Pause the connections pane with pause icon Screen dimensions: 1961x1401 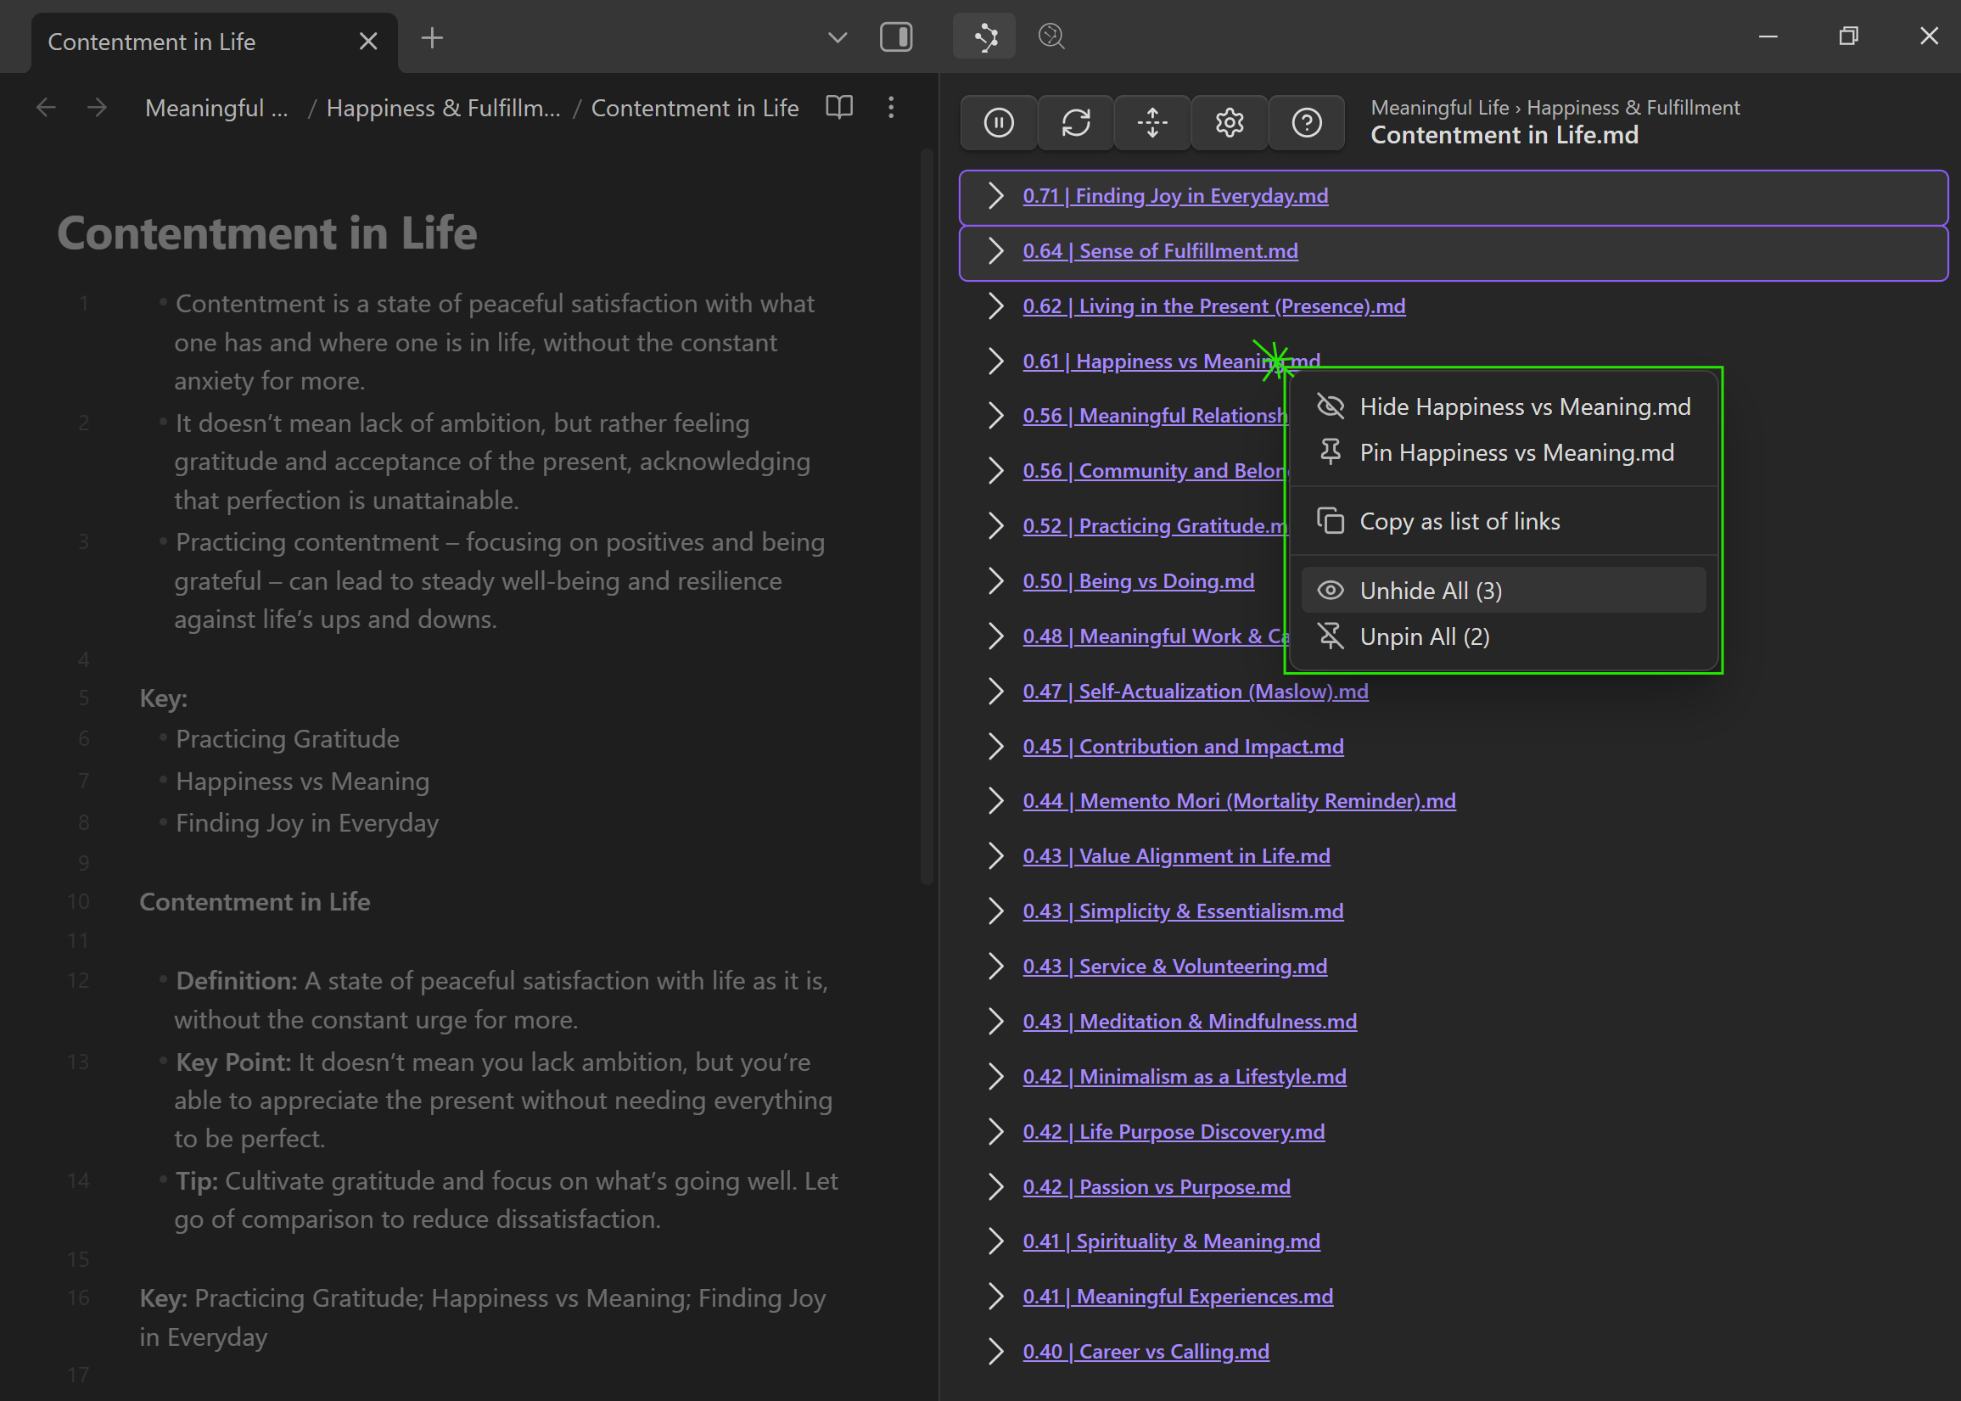(998, 122)
